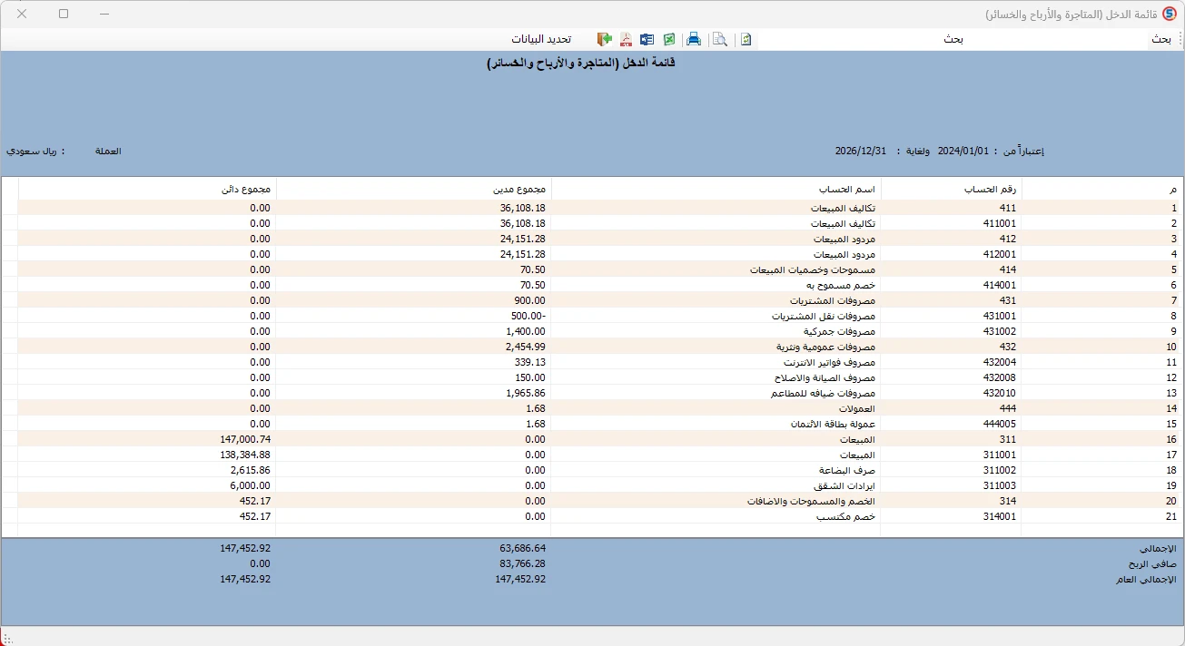
Task: Click credit value 6,000.00
Action: [251, 485]
